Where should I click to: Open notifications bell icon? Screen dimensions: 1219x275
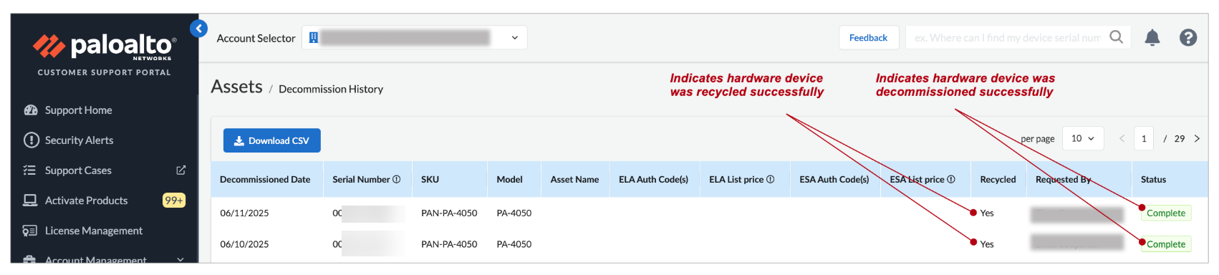click(x=1152, y=37)
